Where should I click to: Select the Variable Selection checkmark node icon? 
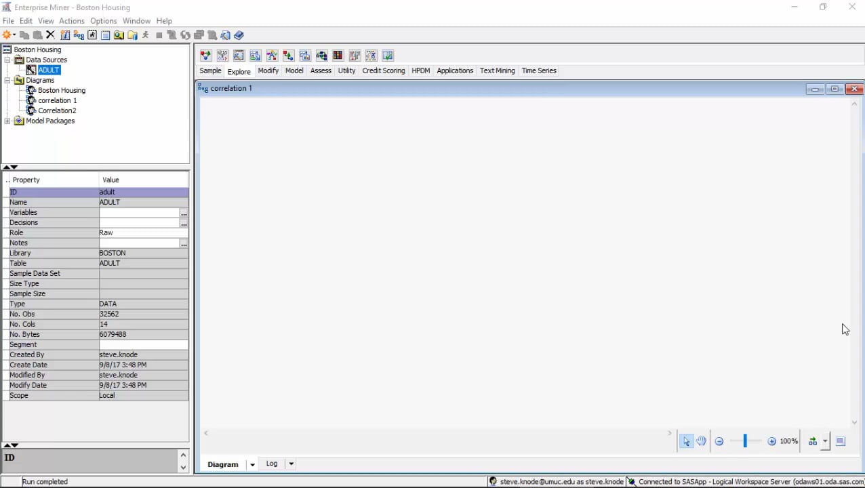(x=388, y=56)
